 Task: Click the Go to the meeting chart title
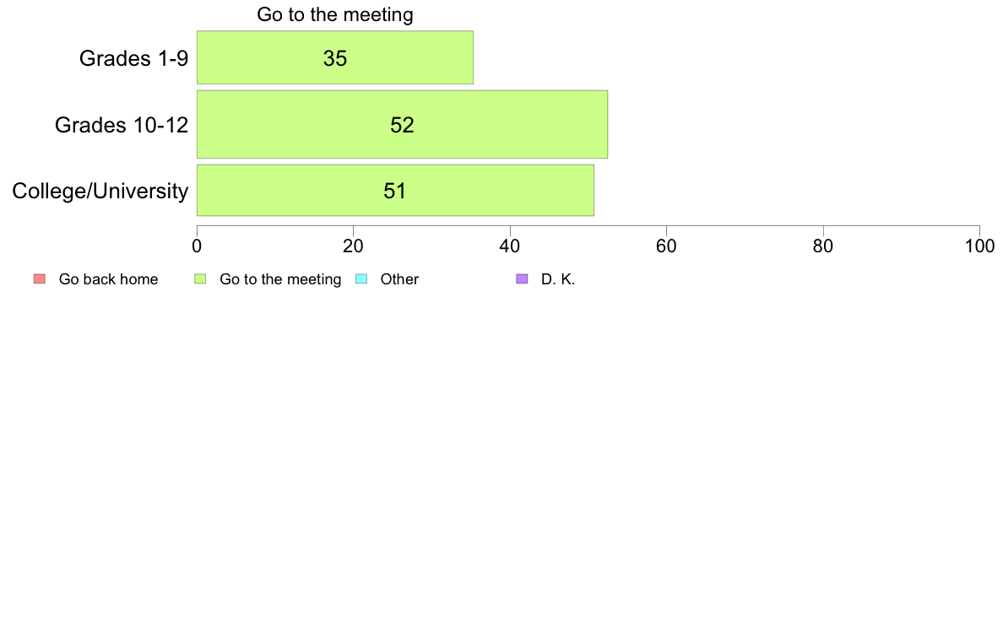335,14
